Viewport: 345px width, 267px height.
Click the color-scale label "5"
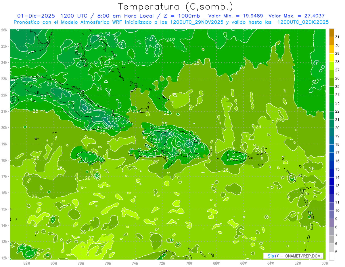click(337, 252)
